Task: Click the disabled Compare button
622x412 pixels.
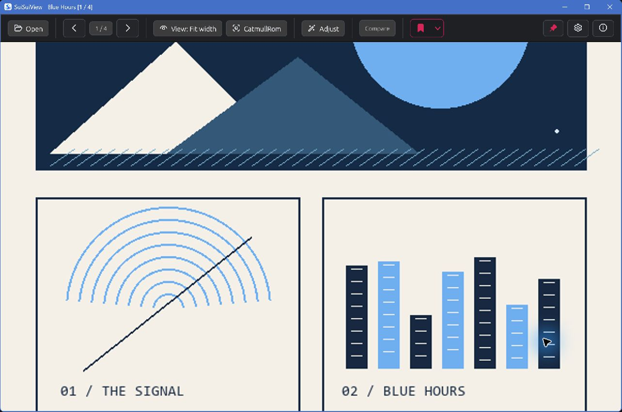Action: [377, 29]
